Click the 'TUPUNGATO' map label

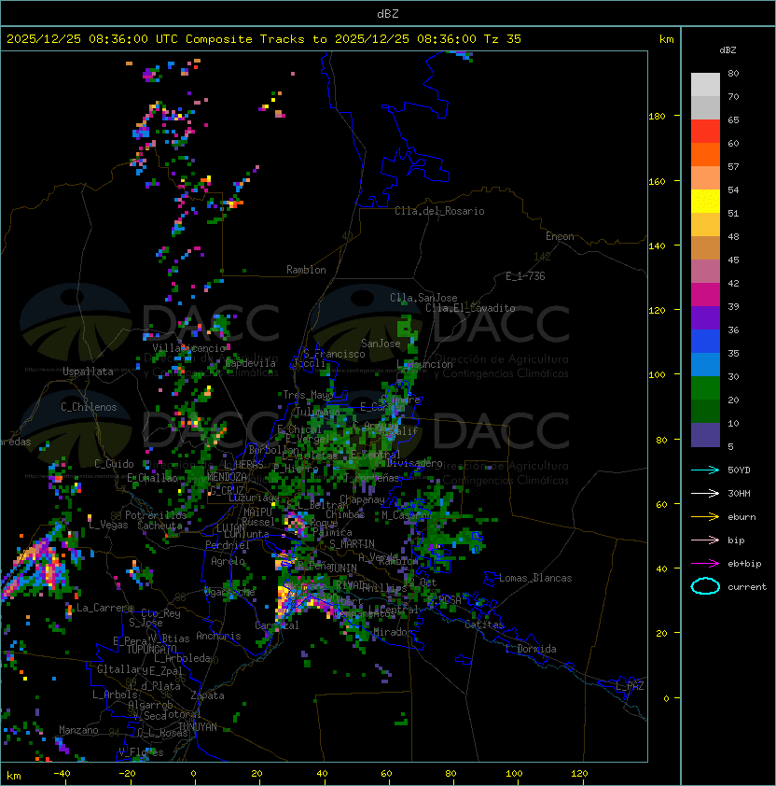click(151, 649)
